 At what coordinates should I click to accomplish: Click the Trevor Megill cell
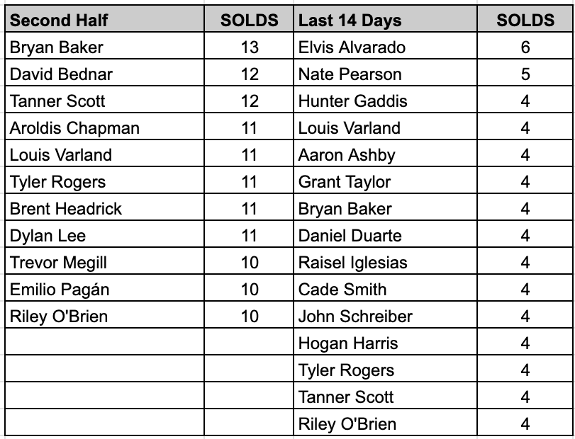click(x=104, y=261)
